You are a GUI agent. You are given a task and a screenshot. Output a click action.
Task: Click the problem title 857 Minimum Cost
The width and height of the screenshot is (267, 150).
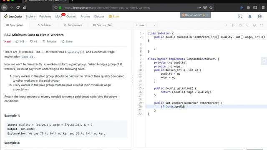pyautogui.click(x=34, y=35)
